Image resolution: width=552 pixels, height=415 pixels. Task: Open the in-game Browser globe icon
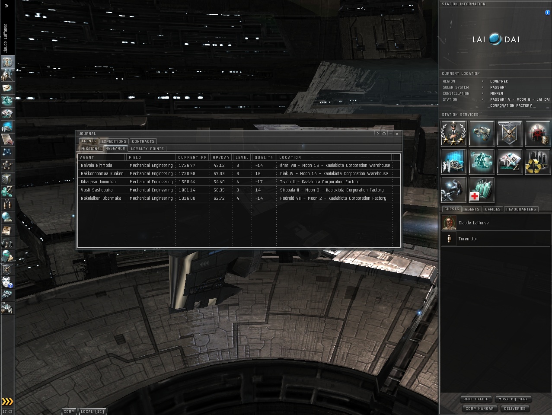tap(7, 217)
